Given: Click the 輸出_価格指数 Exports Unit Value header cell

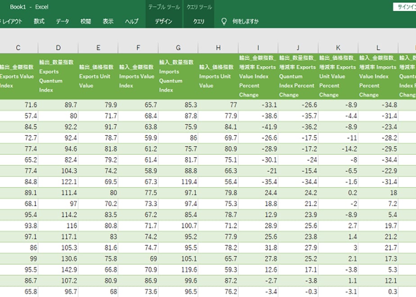Looking at the screenshot, I should tap(98, 76).
